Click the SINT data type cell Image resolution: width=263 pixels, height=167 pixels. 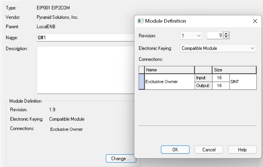click(x=243, y=82)
